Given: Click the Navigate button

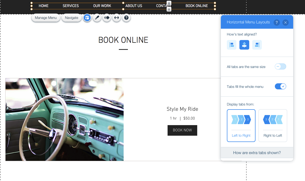Looking at the screenshot, I should coord(72,18).
